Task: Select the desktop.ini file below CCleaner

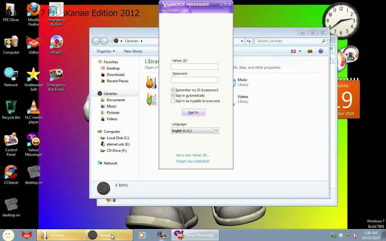Action: (11, 208)
